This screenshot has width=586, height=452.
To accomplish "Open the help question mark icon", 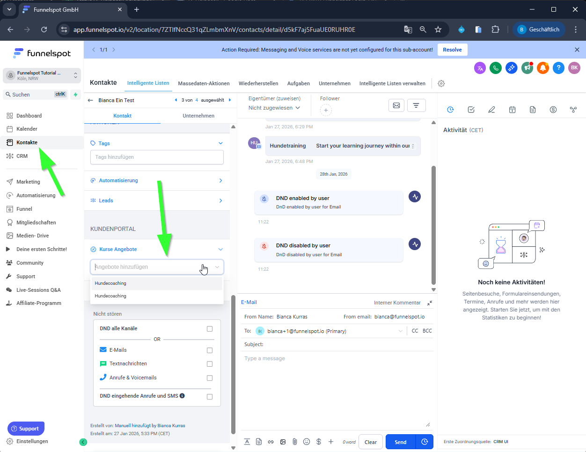I will [558, 68].
